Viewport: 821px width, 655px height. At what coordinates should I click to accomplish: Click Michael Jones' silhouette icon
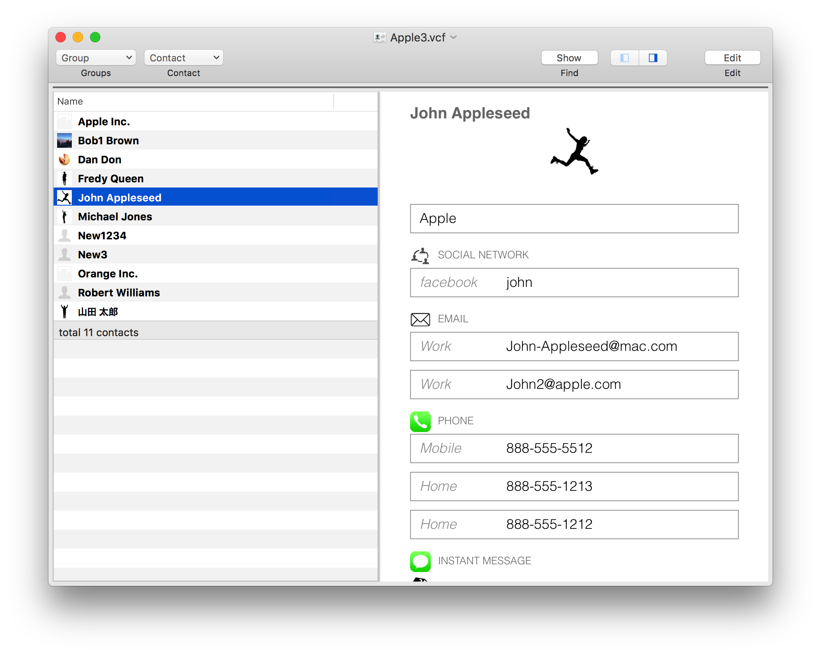point(64,216)
